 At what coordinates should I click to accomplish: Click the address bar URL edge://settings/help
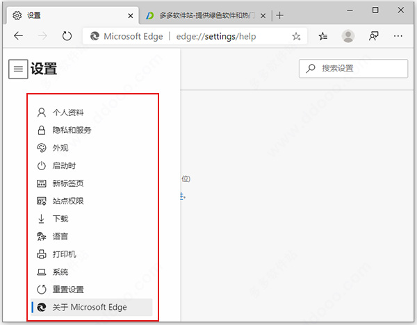click(x=216, y=36)
